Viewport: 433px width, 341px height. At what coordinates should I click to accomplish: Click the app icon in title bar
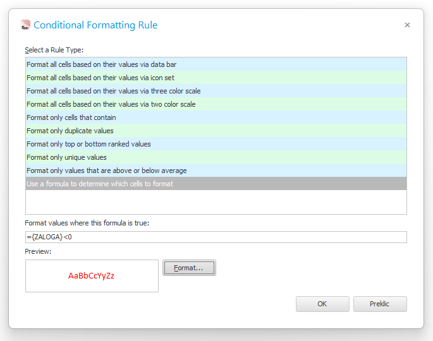(25, 25)
